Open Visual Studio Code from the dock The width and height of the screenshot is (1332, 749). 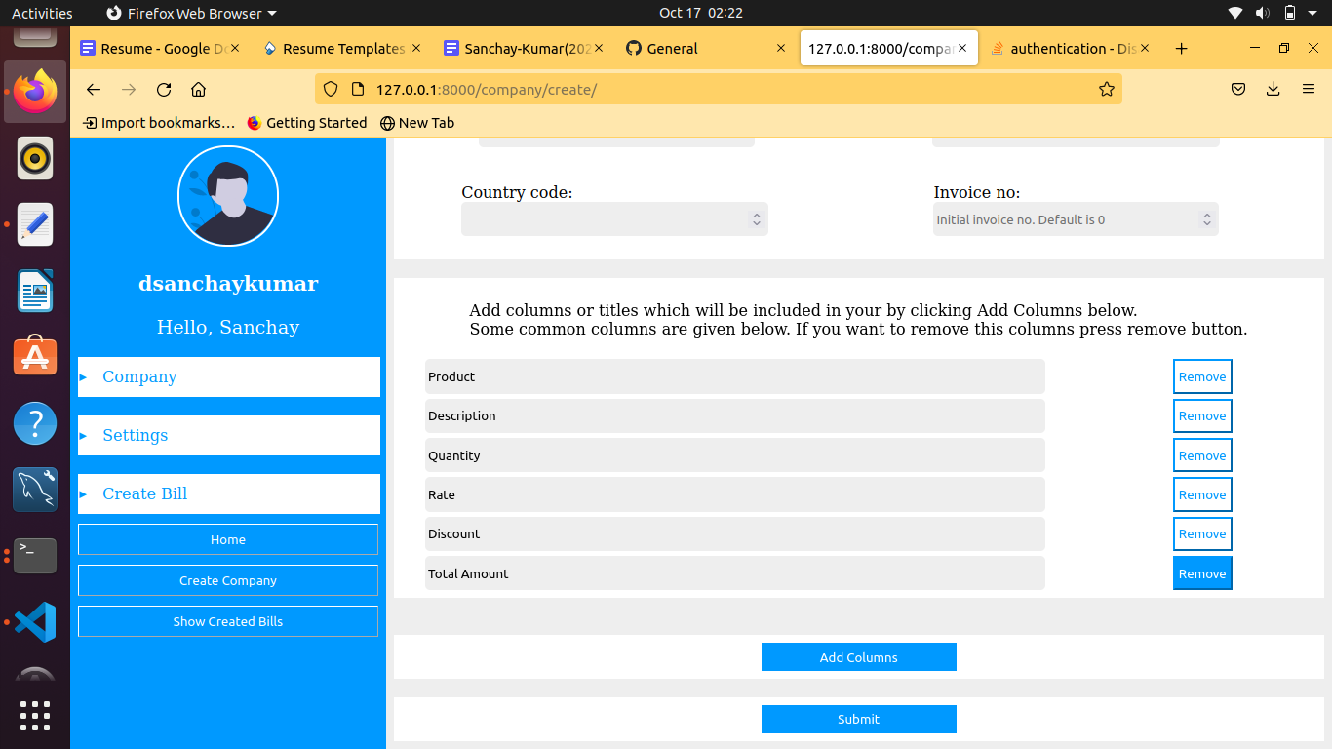(34, 621)
